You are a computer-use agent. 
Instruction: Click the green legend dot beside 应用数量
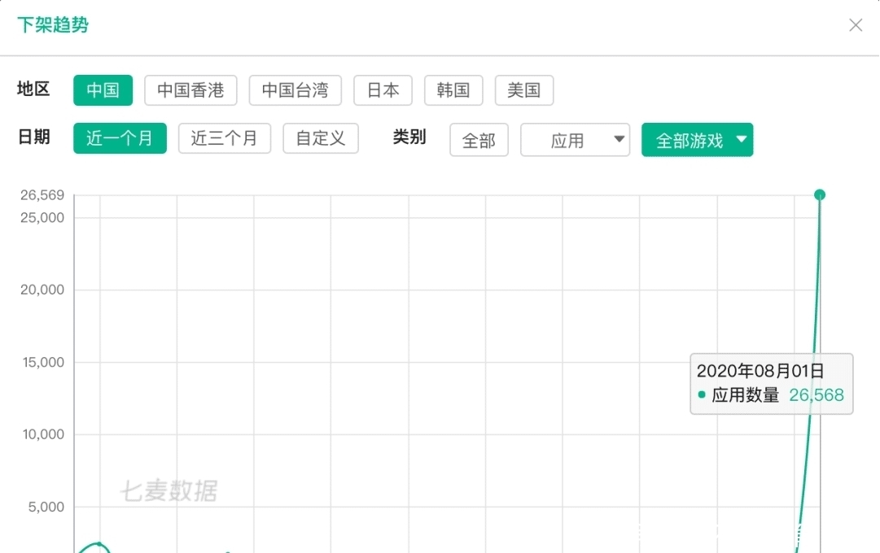point(702,394)
